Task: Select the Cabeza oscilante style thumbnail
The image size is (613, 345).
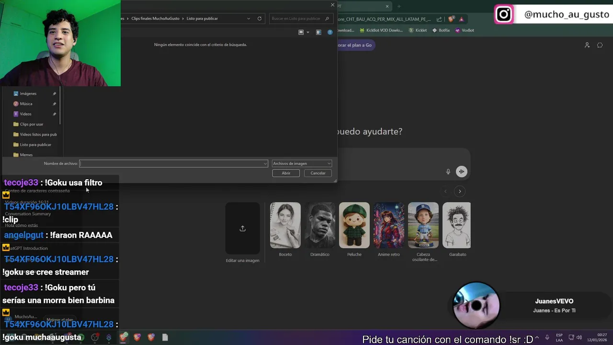Action: pyautogui.click(x=423, y=225)
